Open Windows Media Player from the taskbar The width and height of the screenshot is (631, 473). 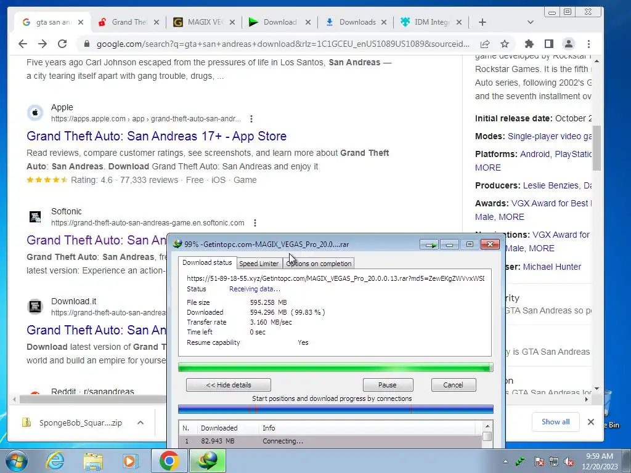tap(131, 461)
